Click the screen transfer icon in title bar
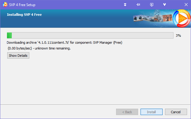Image resolution: width=191 pixels, height=119 pixels. (151, 5)
